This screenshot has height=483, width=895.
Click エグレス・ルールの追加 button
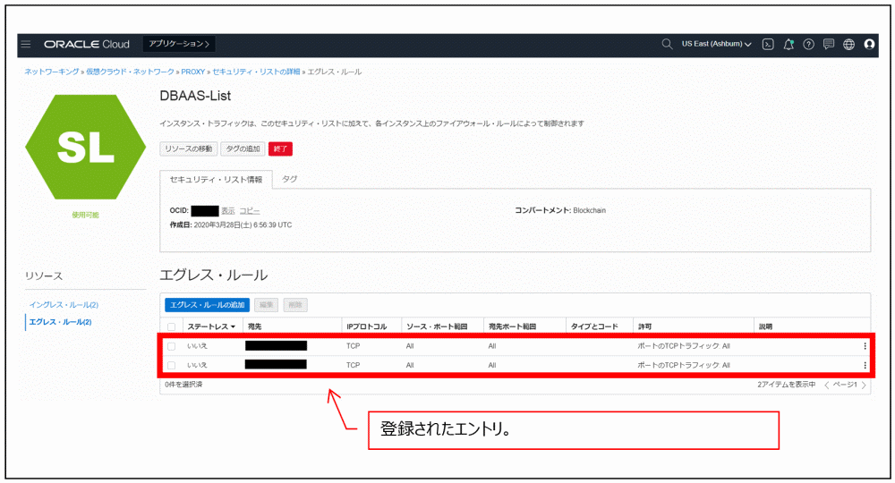pyautogui.click(x=207, y=305)
